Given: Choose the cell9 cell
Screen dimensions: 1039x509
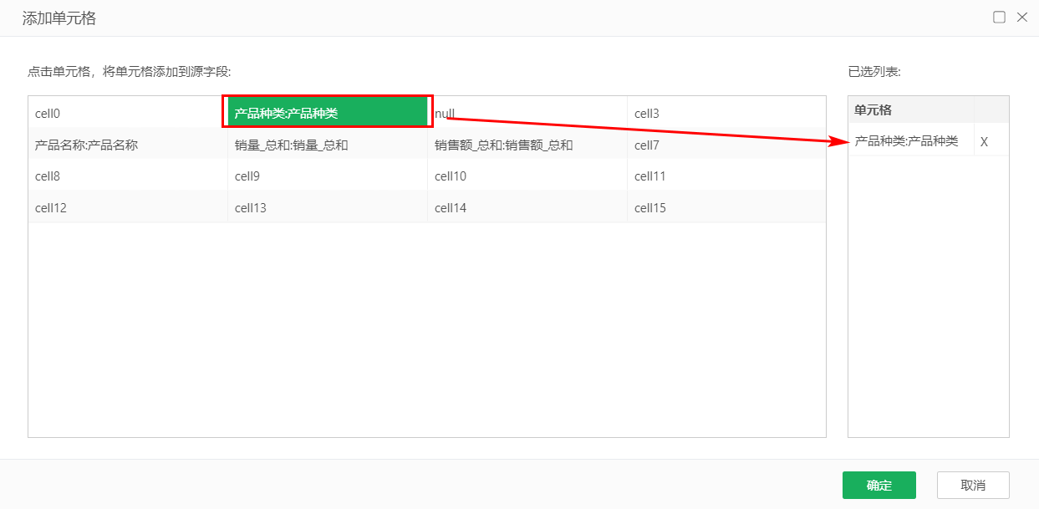Looking at the screenshot, I should coord(327,176).
